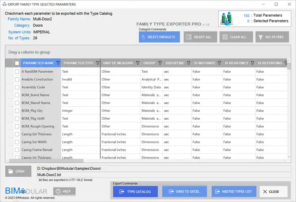The image size is (296, 202).
Task: Open the Is Instance column filter
Action: tap(219, 63)
